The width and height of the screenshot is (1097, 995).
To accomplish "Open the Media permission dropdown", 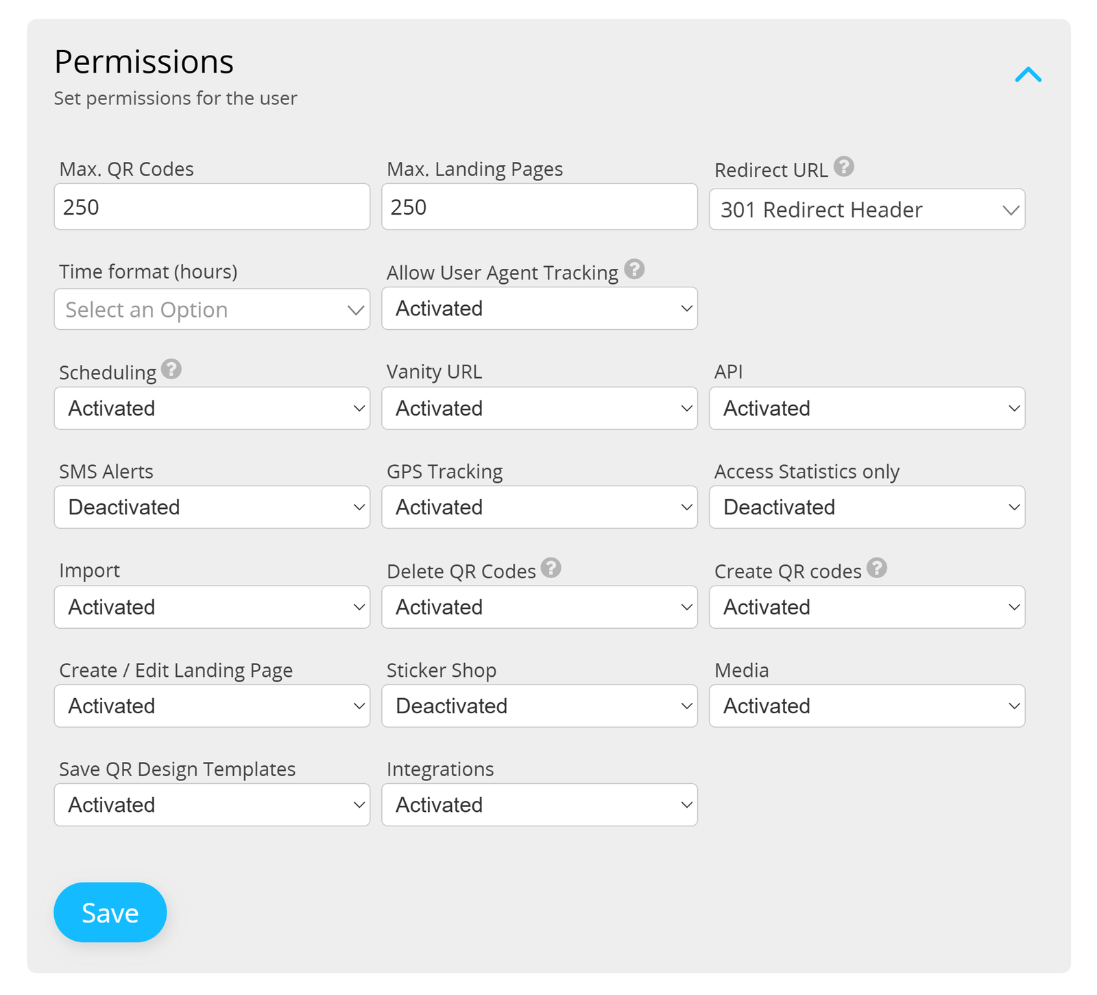I will pyautogui.click(x=866, y=706).
